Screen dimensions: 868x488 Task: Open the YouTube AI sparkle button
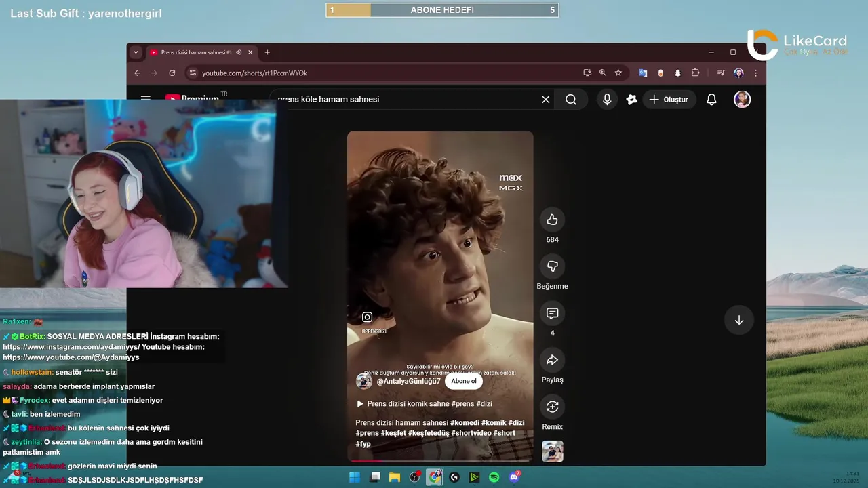(x=631, y=100)
